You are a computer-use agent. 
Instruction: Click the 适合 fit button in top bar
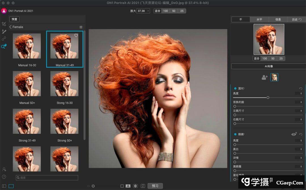point(158,11)
